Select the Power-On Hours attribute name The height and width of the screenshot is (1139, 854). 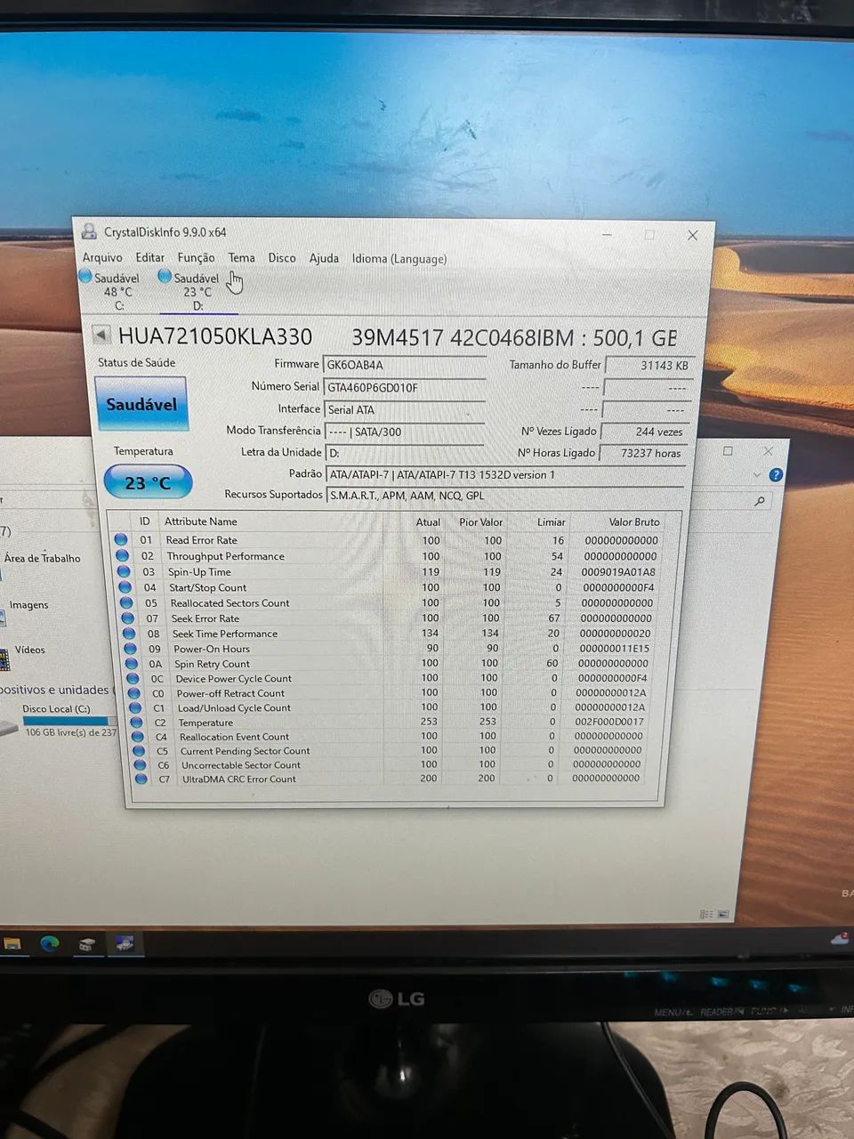[x=212, y=649]
